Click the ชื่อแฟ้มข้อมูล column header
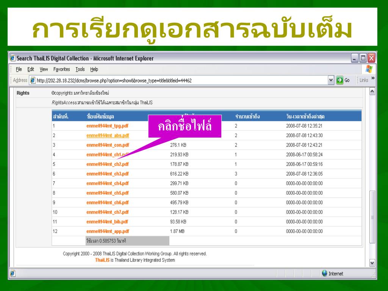This screenshot has height=291, width=388. pyautogui.click(x=100, y=116)
